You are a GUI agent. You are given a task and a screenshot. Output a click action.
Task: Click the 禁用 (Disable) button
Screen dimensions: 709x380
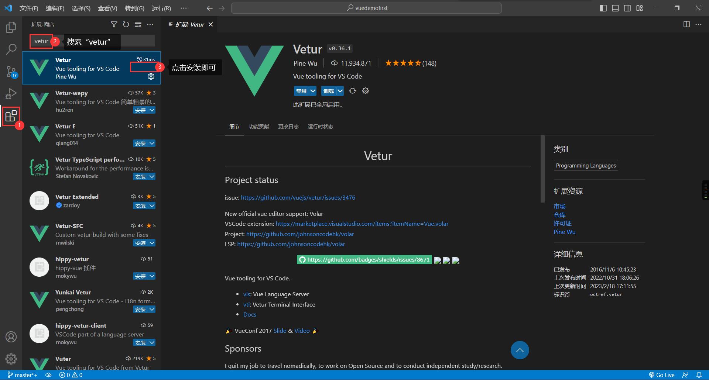(x=301, y=91)
